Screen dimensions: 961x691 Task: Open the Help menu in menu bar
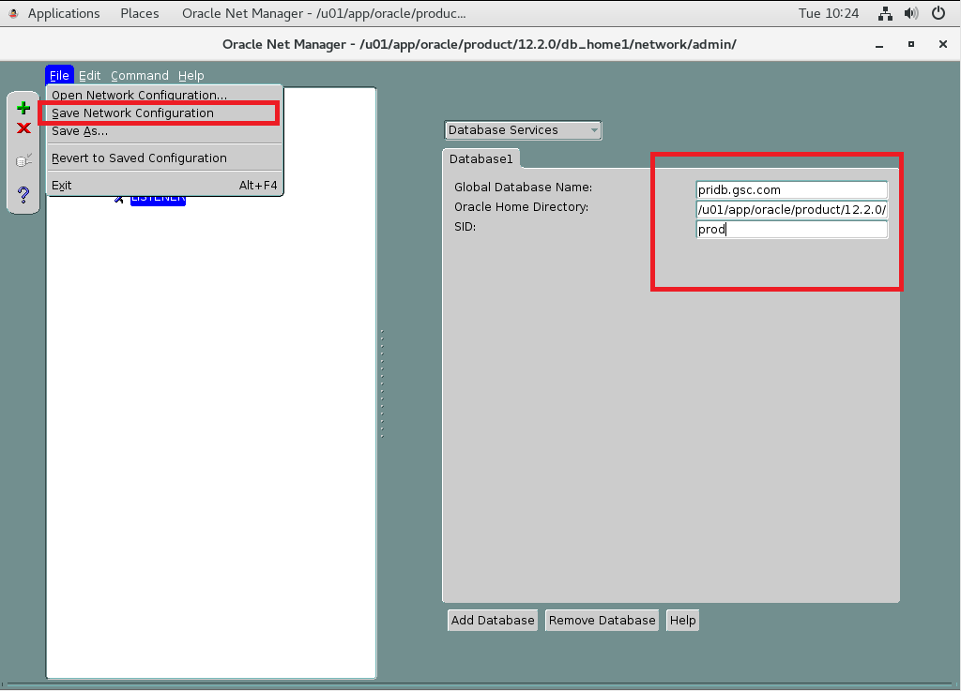(191, 75)
